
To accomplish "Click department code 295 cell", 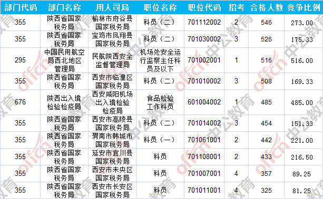I will [21, 60].
